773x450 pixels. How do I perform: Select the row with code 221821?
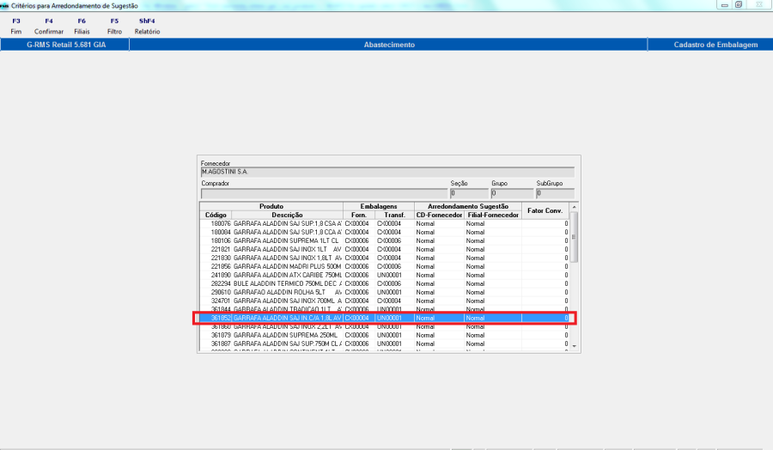[x=385, y=249]
